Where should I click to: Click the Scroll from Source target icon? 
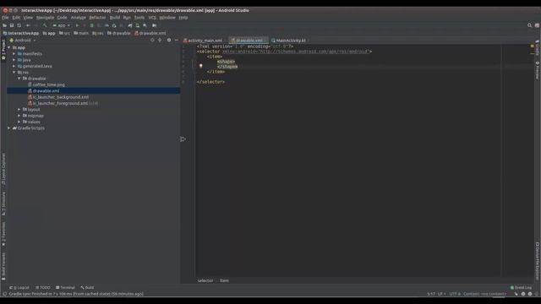(152, 41)
